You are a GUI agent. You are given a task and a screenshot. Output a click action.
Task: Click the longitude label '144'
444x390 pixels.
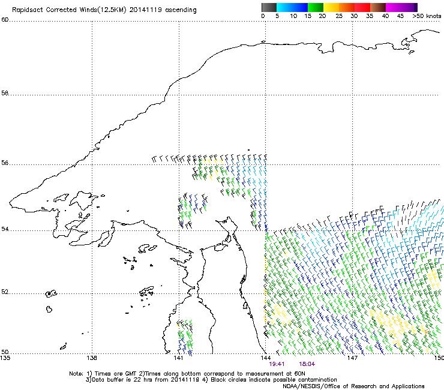tap(266, 358)
